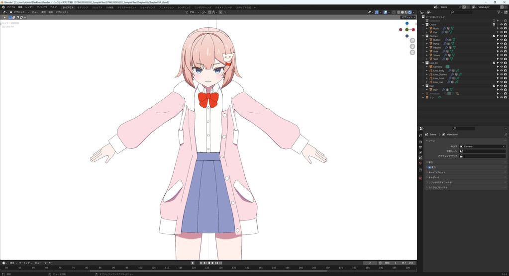This screenshot has width=509, height=276.
Task: Open the ファイル menu
Action: [11, 7]
